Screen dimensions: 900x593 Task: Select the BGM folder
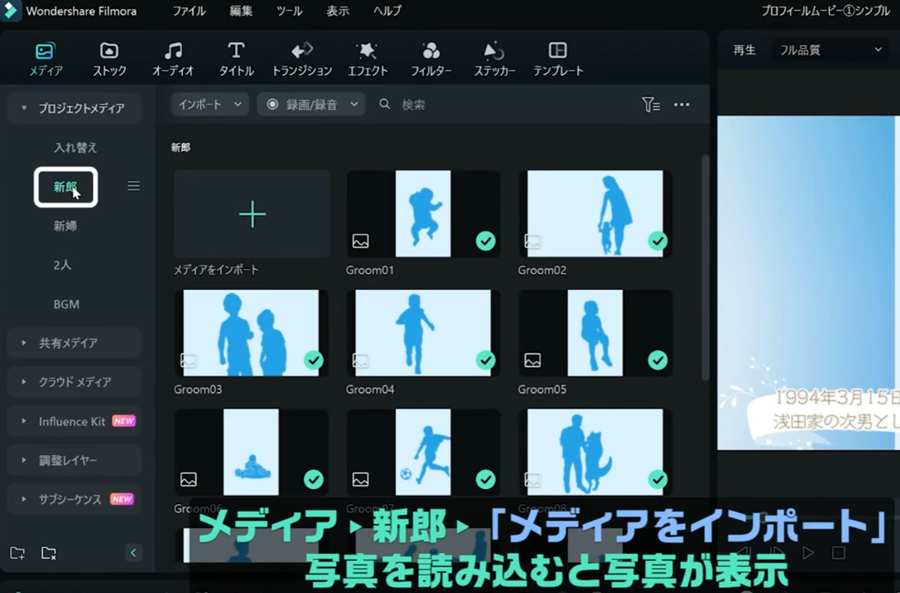[x=66, y=304]
